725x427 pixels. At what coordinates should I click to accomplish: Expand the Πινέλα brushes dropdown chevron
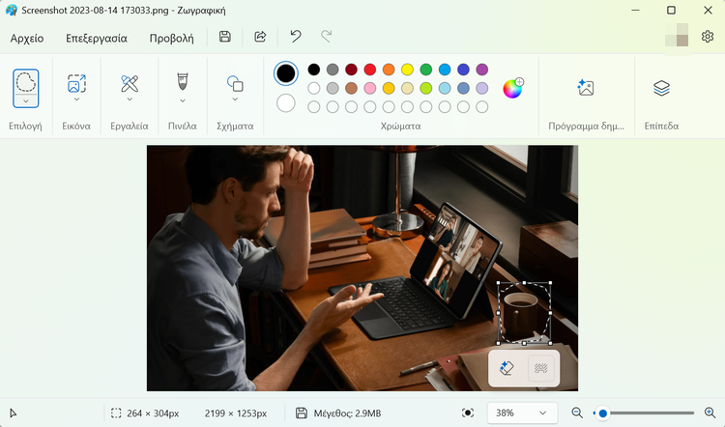[x=182, y=100]
